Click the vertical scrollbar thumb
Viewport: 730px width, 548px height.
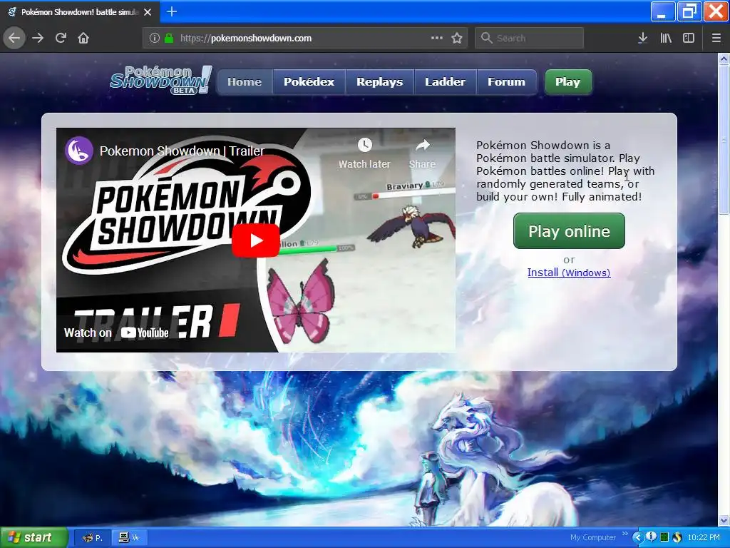click(724, 140)
